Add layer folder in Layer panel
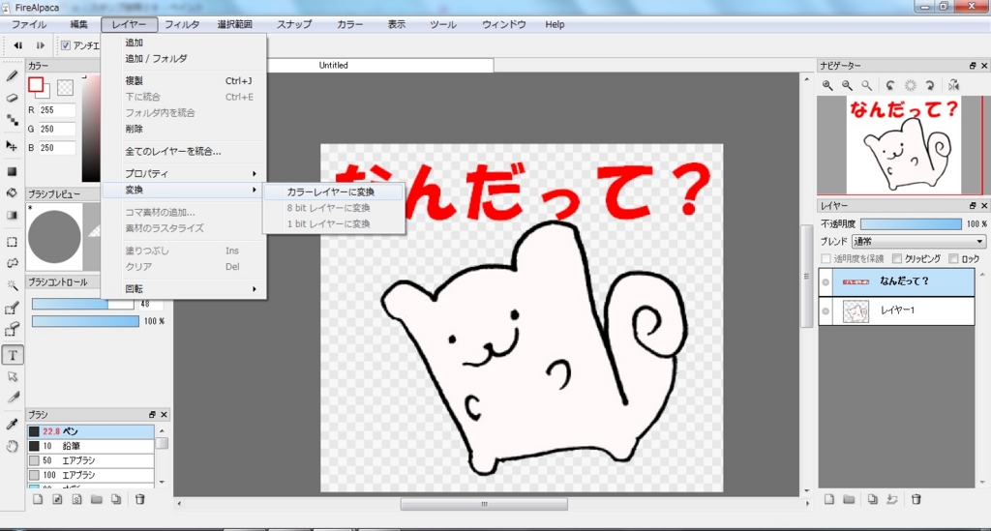The height and width of the screenshot is (531, 991). point(849,499)
